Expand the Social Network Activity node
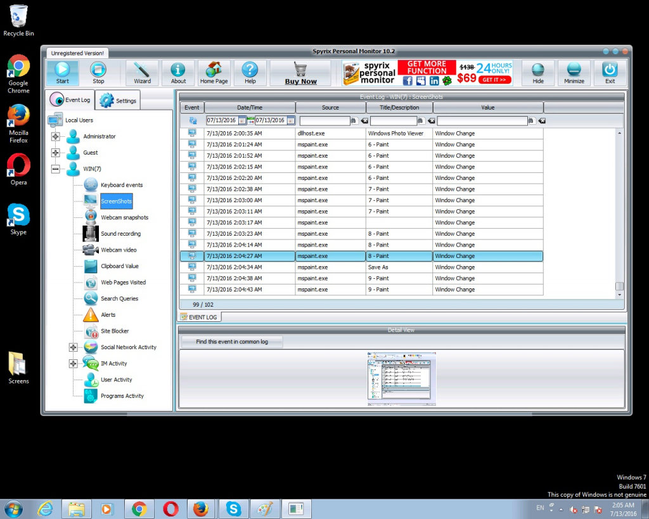This screenshot has height=519, width=649. (x=73, y=347)
